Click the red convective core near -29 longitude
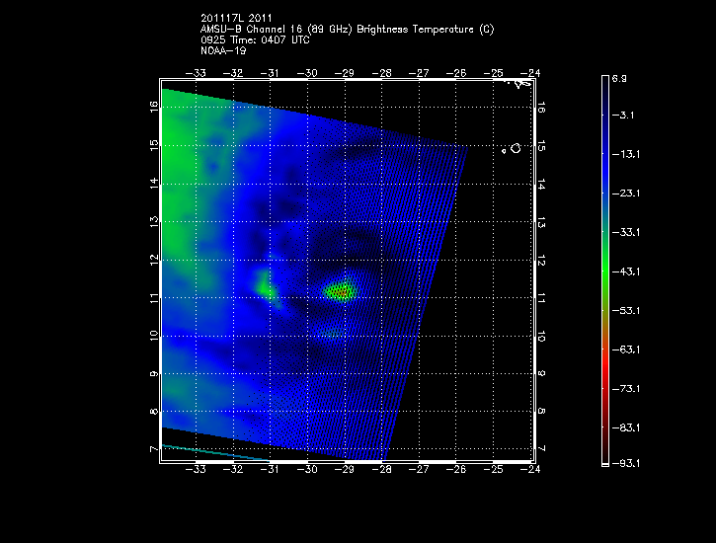 [x=342, y=291]
